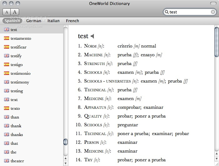Viewport: 219px width, 166px height.
Task: Switch to the Italian dictionary tab
Action: tap(53, 21)
